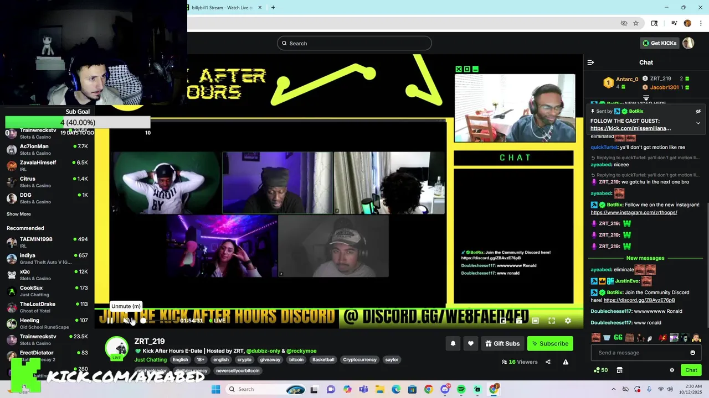The width and height of the screenshot is (709, 398).
Task: Open Windows Start menu
Action: coord(215,389)
